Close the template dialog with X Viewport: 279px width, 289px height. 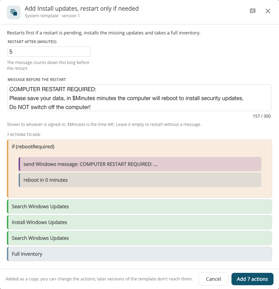point(268,11)
